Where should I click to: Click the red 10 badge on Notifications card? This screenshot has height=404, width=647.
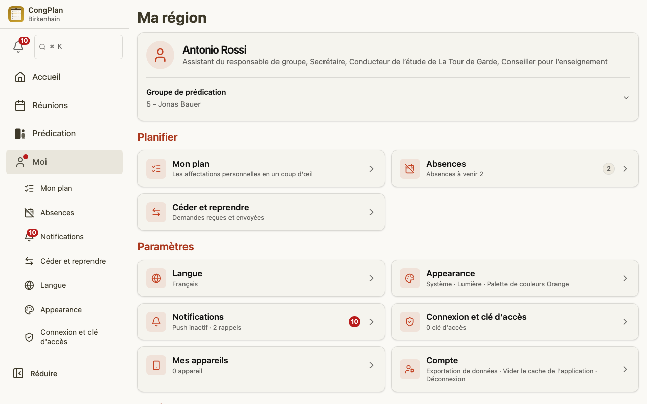354,322
